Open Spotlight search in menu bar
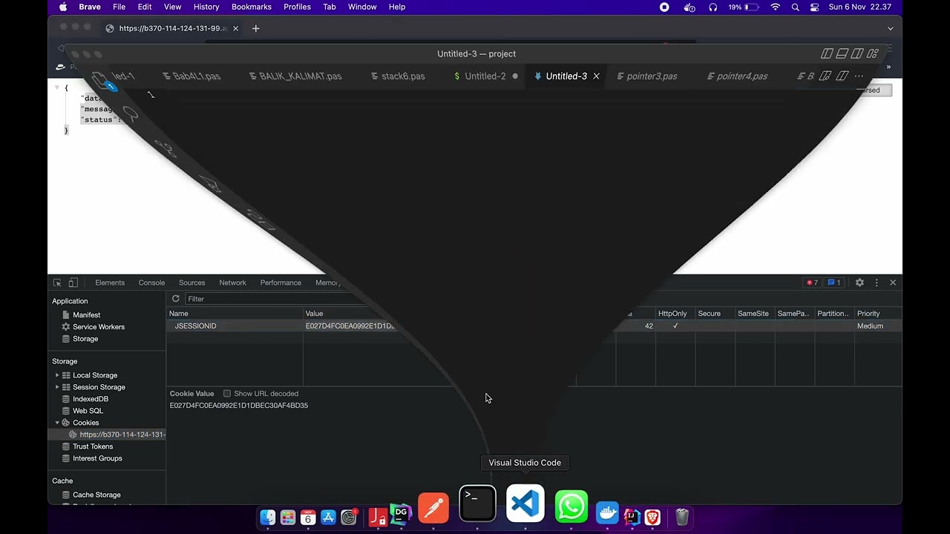 click(796, 7)
